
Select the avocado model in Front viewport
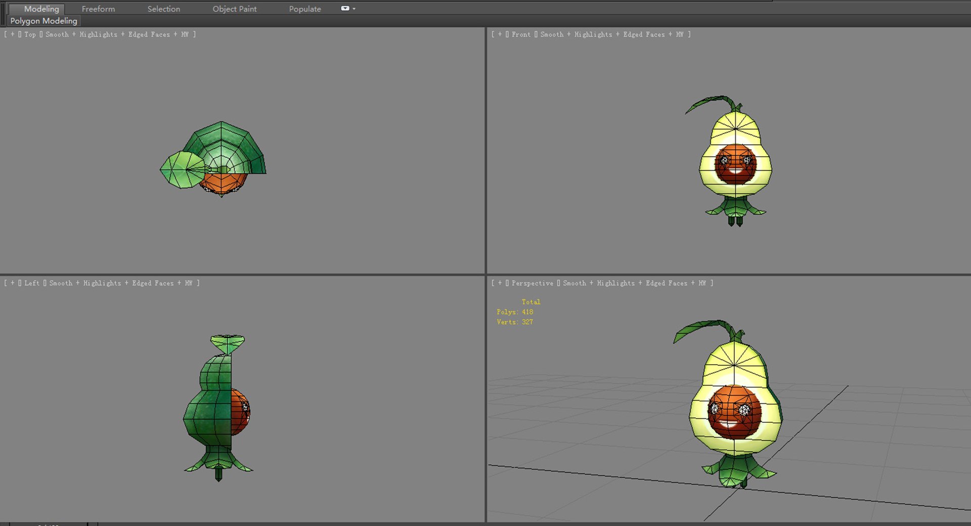[735, 162]
